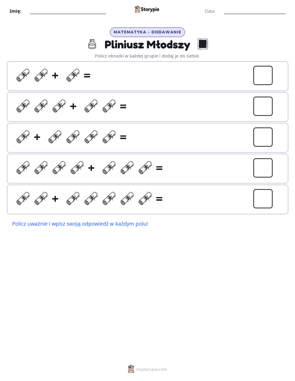The width and height of the screenshot is (295, 381).
Task: Click the Storypie bear logo at top
Action: (x=137, y=9)
